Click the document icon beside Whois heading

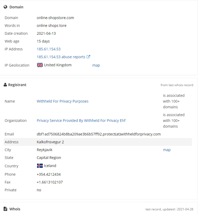[5, 209]
